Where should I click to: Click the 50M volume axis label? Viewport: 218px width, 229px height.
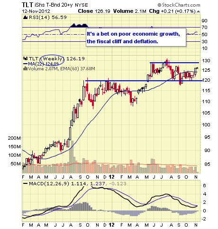click(x=16, y=163)
